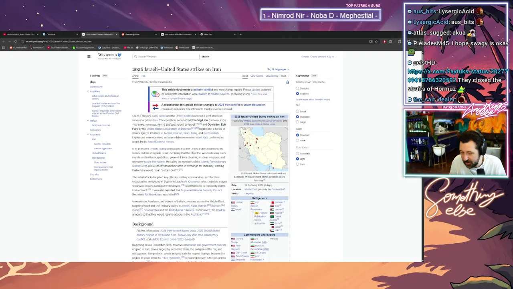The height and width of the screenshot is (289, 513).
Task: Switch to the Talk tab
Action: pos(143,76)
